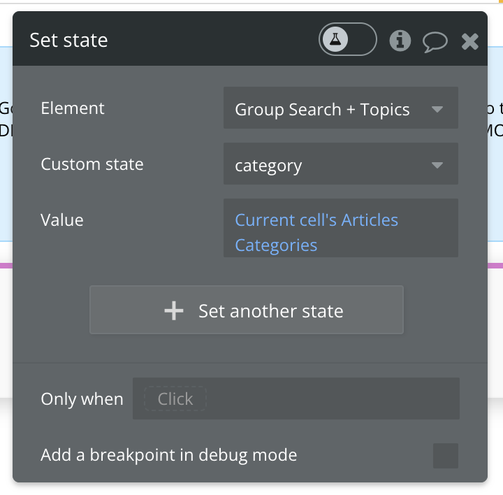503x495 pixels.
Task: Edit the Current cell's Articles Categories expression
Action: [x=316, y=232]
